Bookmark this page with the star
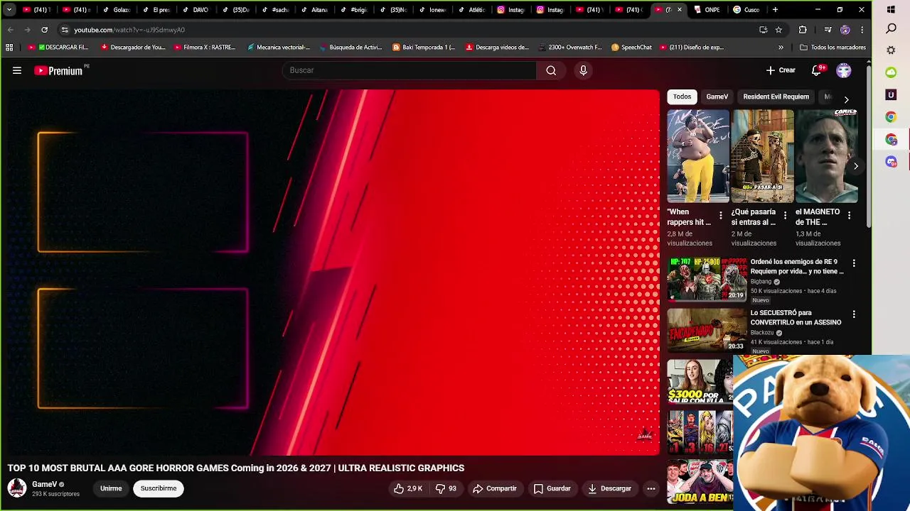 pyautogui.click(x=778, y=30)
